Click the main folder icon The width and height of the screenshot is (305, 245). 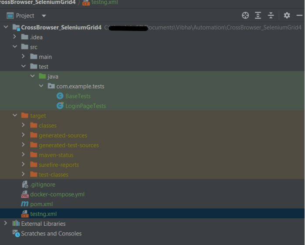[34, 56]
